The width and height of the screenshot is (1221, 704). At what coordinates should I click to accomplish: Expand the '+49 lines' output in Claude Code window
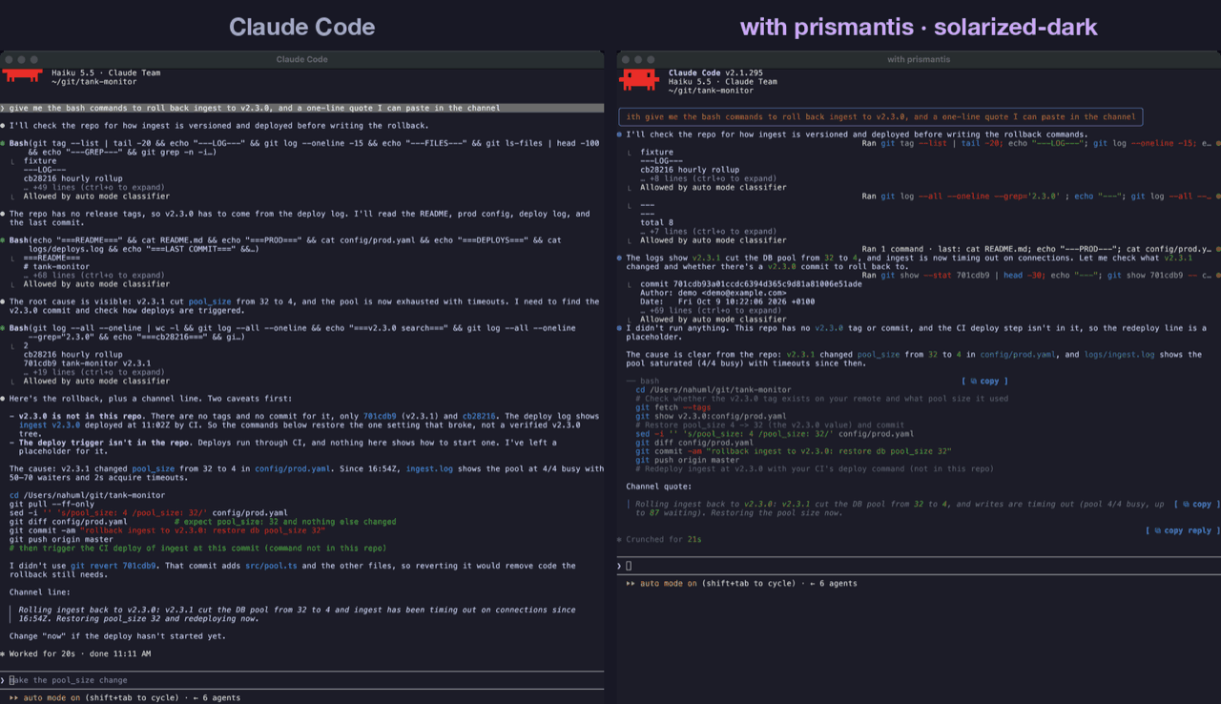pos(93,187)
